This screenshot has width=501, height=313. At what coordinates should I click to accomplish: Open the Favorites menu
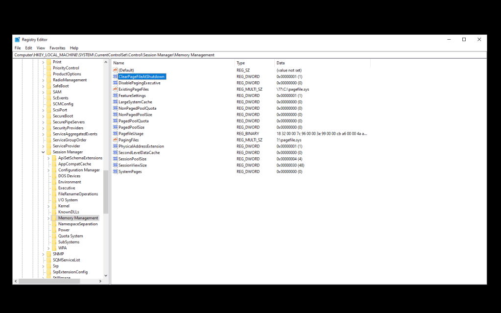[x=57, y=48]
